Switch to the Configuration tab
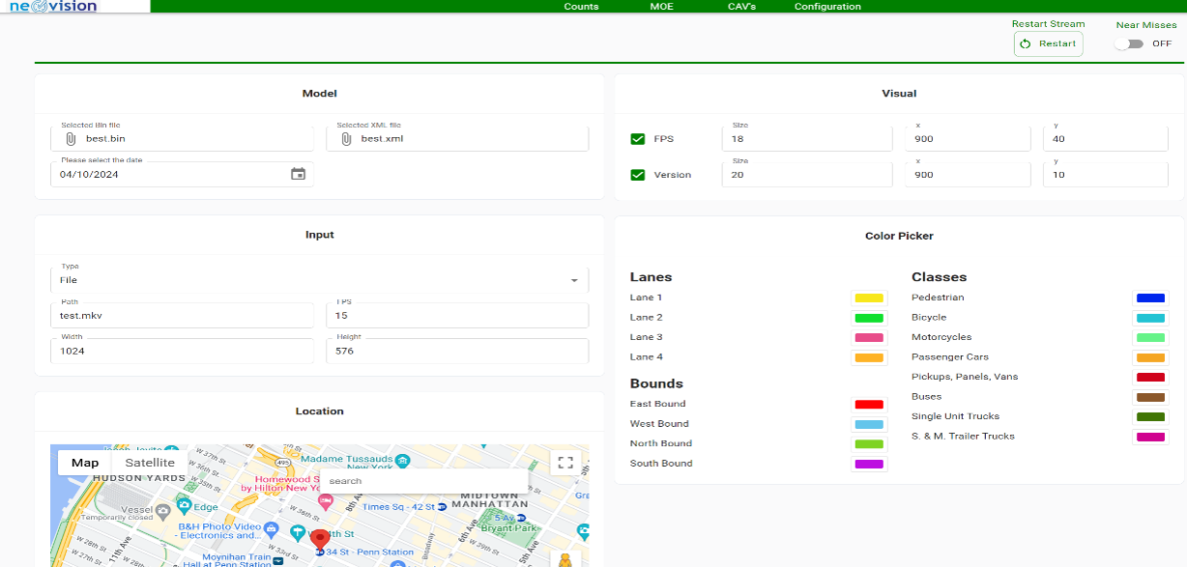The width and height of the screenshot is (1187, 567). [x=827, y=7]
